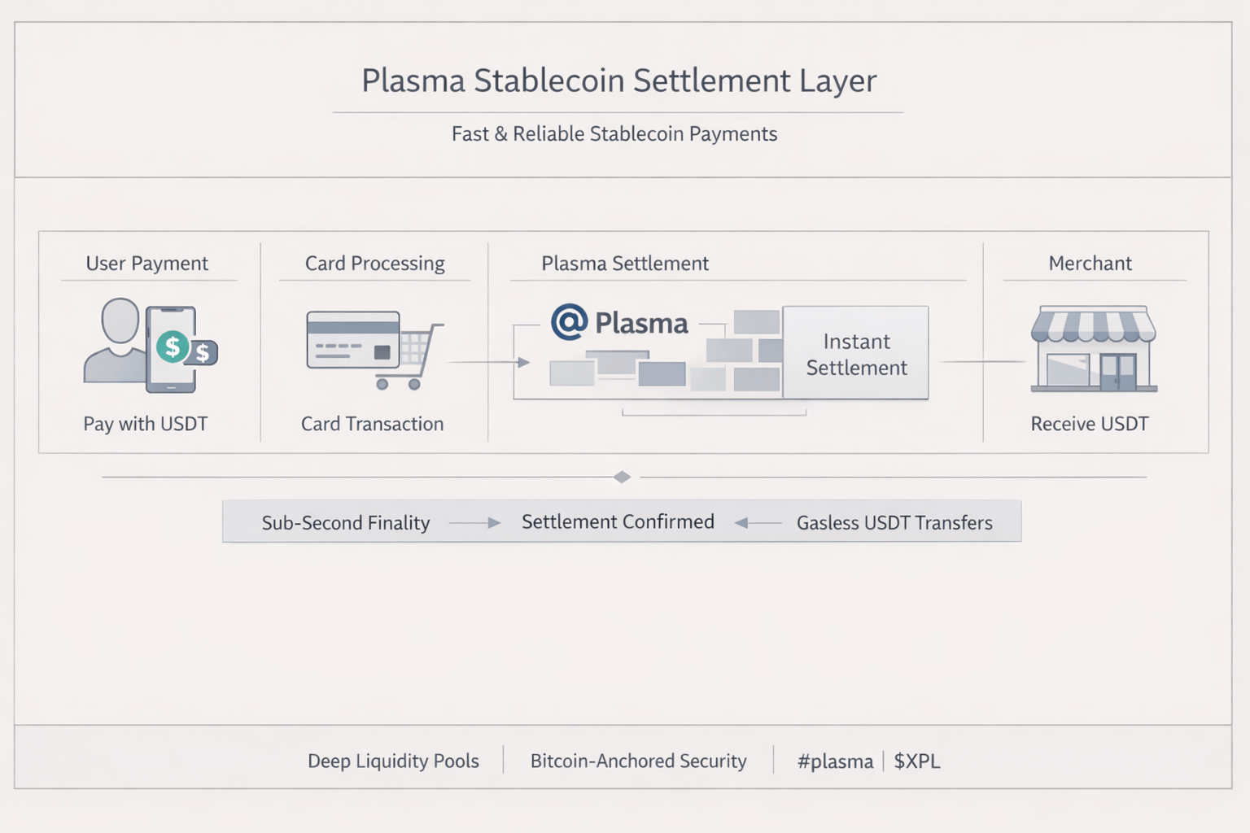Click the Plasma @ logo icon
1250x833 pixels.
569,322
